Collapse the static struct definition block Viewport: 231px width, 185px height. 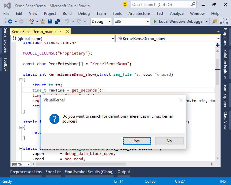pos(21,148)
